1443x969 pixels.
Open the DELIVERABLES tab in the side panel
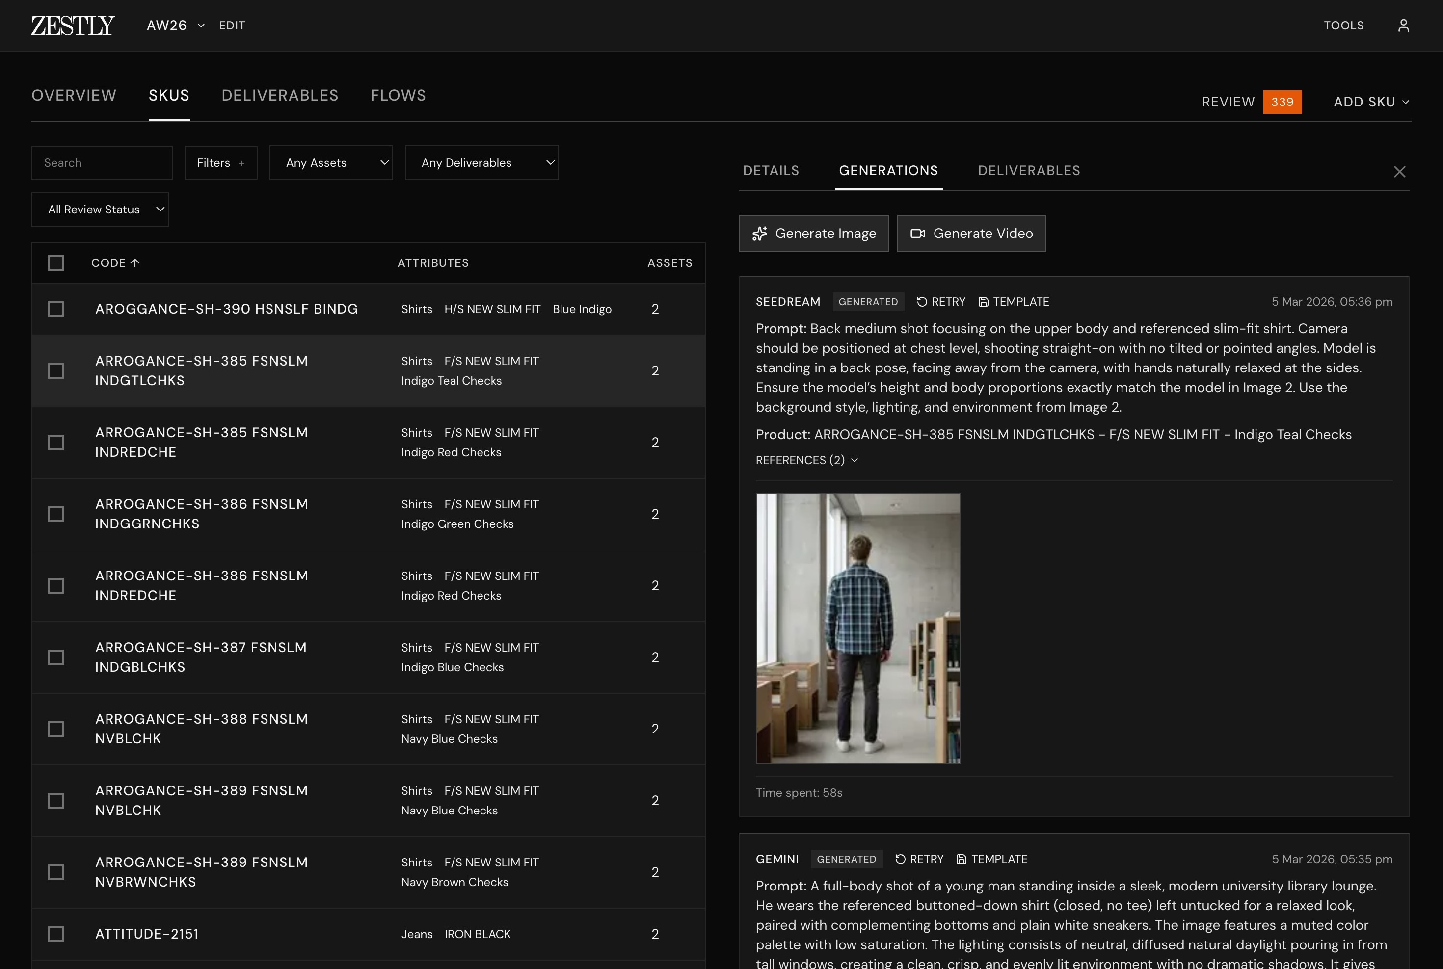coord(1028,171)
